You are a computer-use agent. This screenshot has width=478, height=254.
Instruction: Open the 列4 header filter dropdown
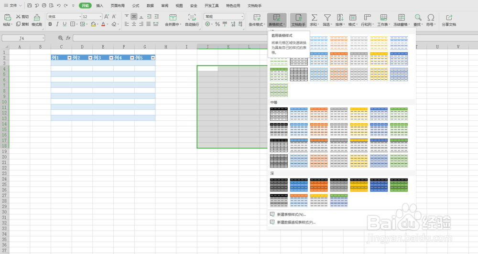click(132, 58)
